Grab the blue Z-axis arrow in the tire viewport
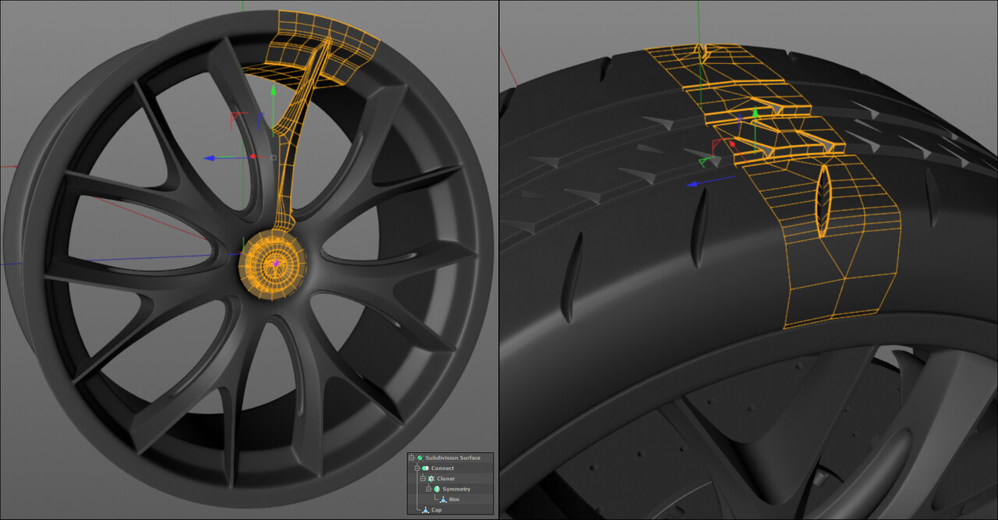 pos(692,185)
